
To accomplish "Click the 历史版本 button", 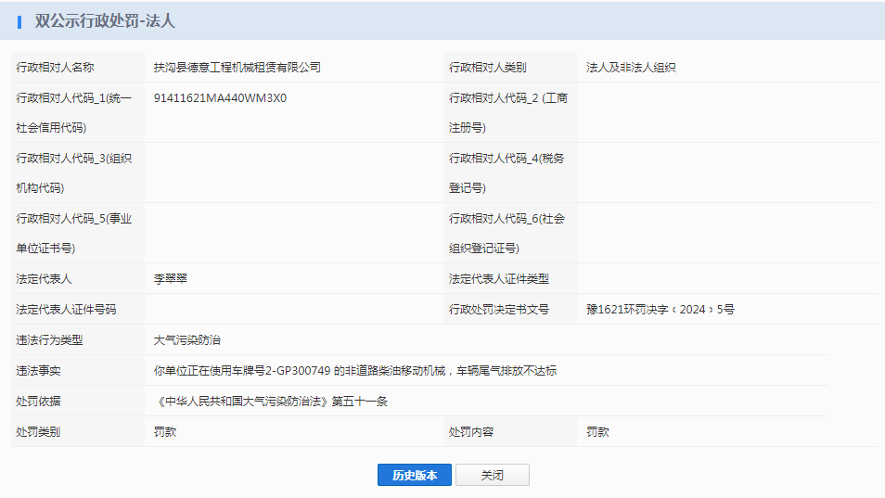I will [x=415, y=475].
